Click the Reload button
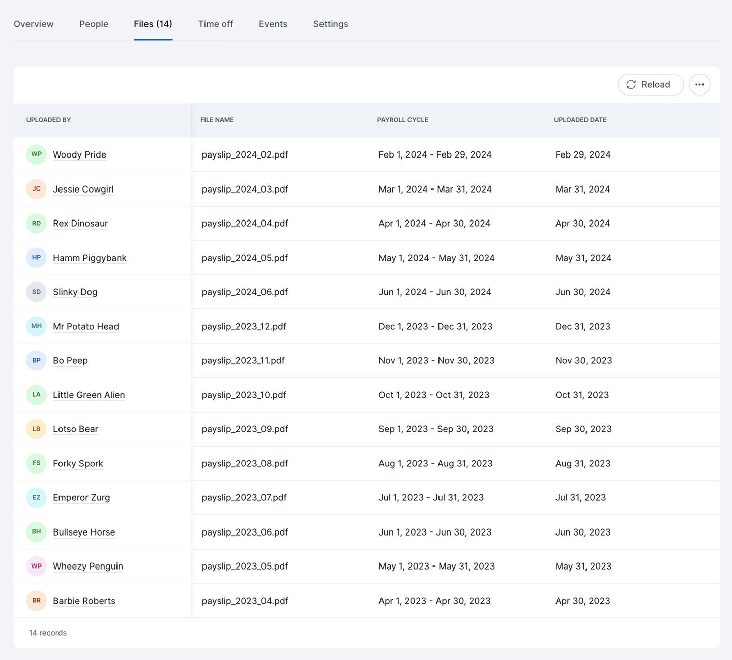732x660 pixels. pos(651,84)
